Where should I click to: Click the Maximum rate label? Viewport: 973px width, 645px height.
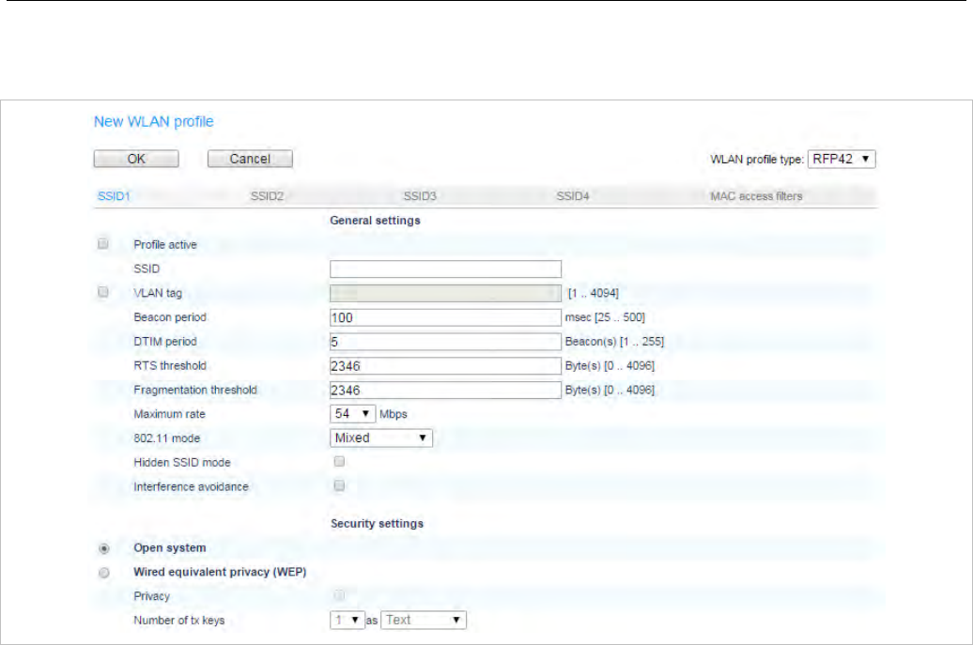coord(169,414)
